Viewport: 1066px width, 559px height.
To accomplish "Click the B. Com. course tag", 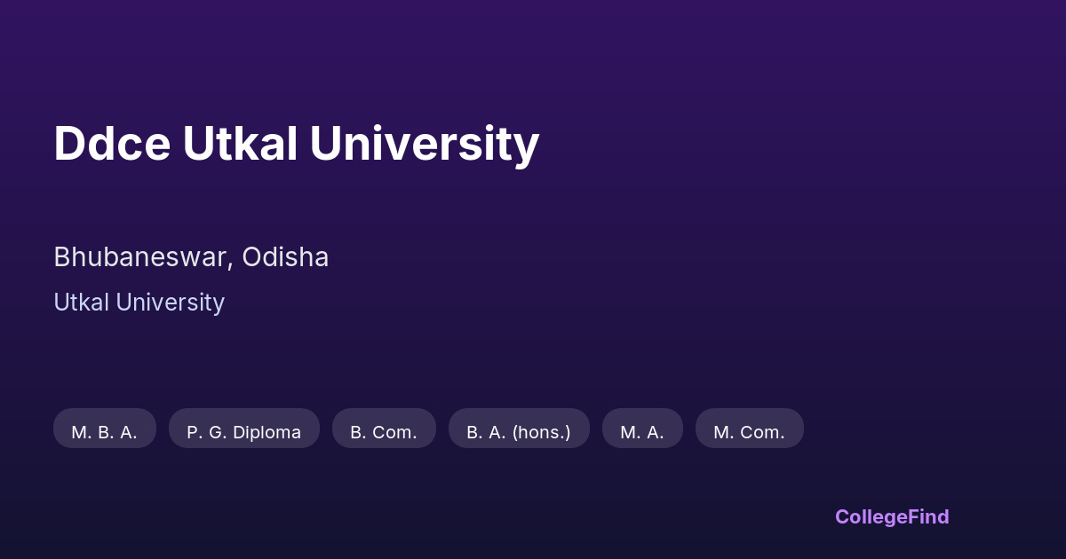I will [384, 432].
